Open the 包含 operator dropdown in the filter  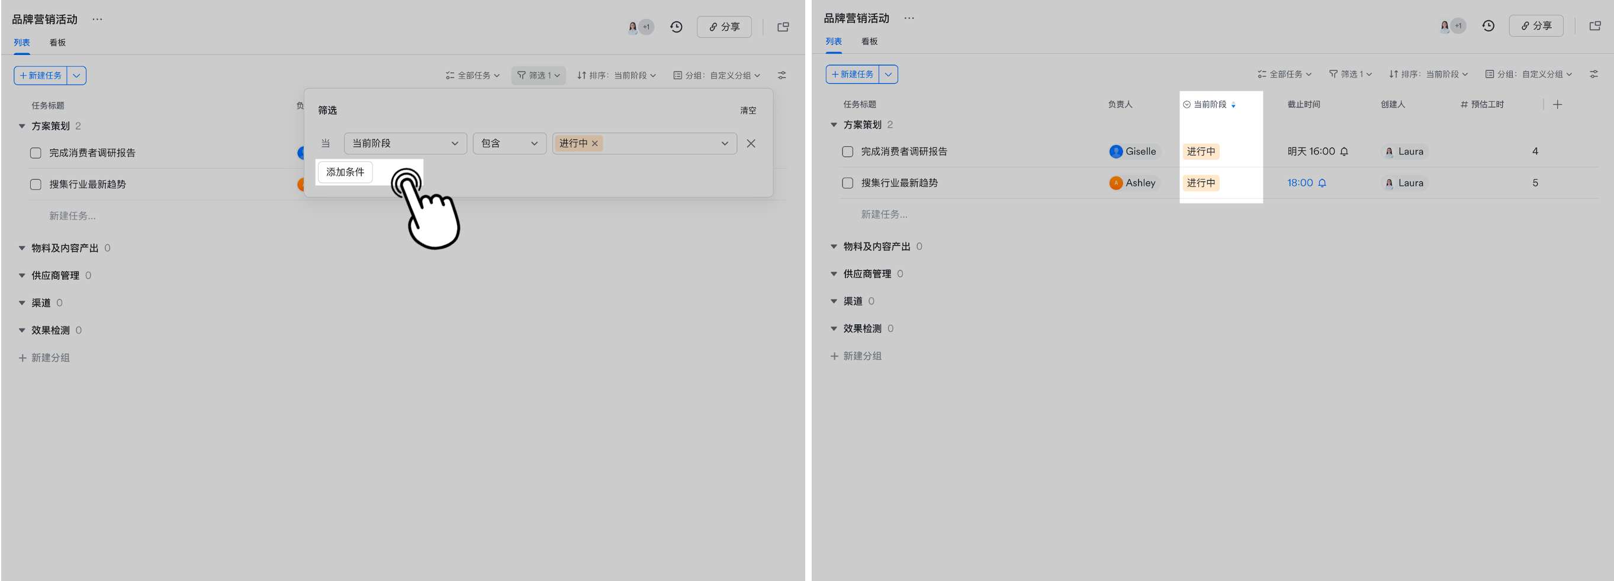point(509,143)
